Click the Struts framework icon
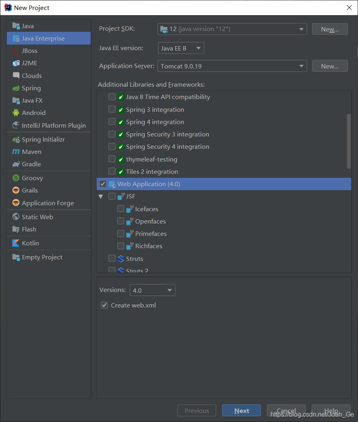 (x=121, y=259)
